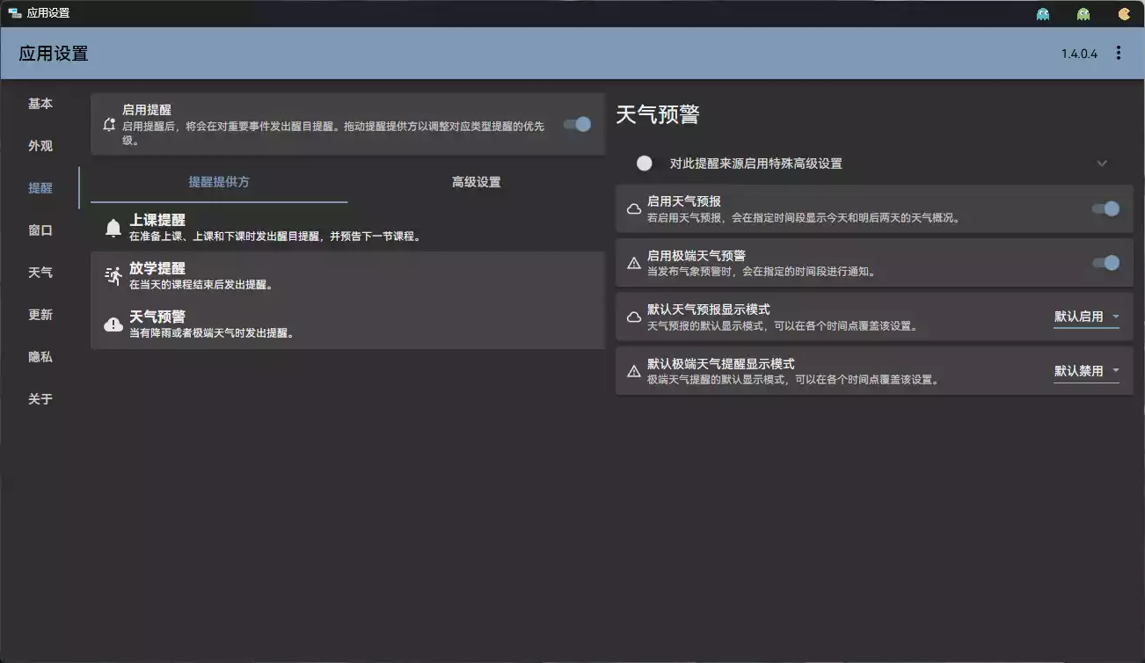
Task: Toggle the 启用极端天气预警 switch
Action: coord(1105,262)
